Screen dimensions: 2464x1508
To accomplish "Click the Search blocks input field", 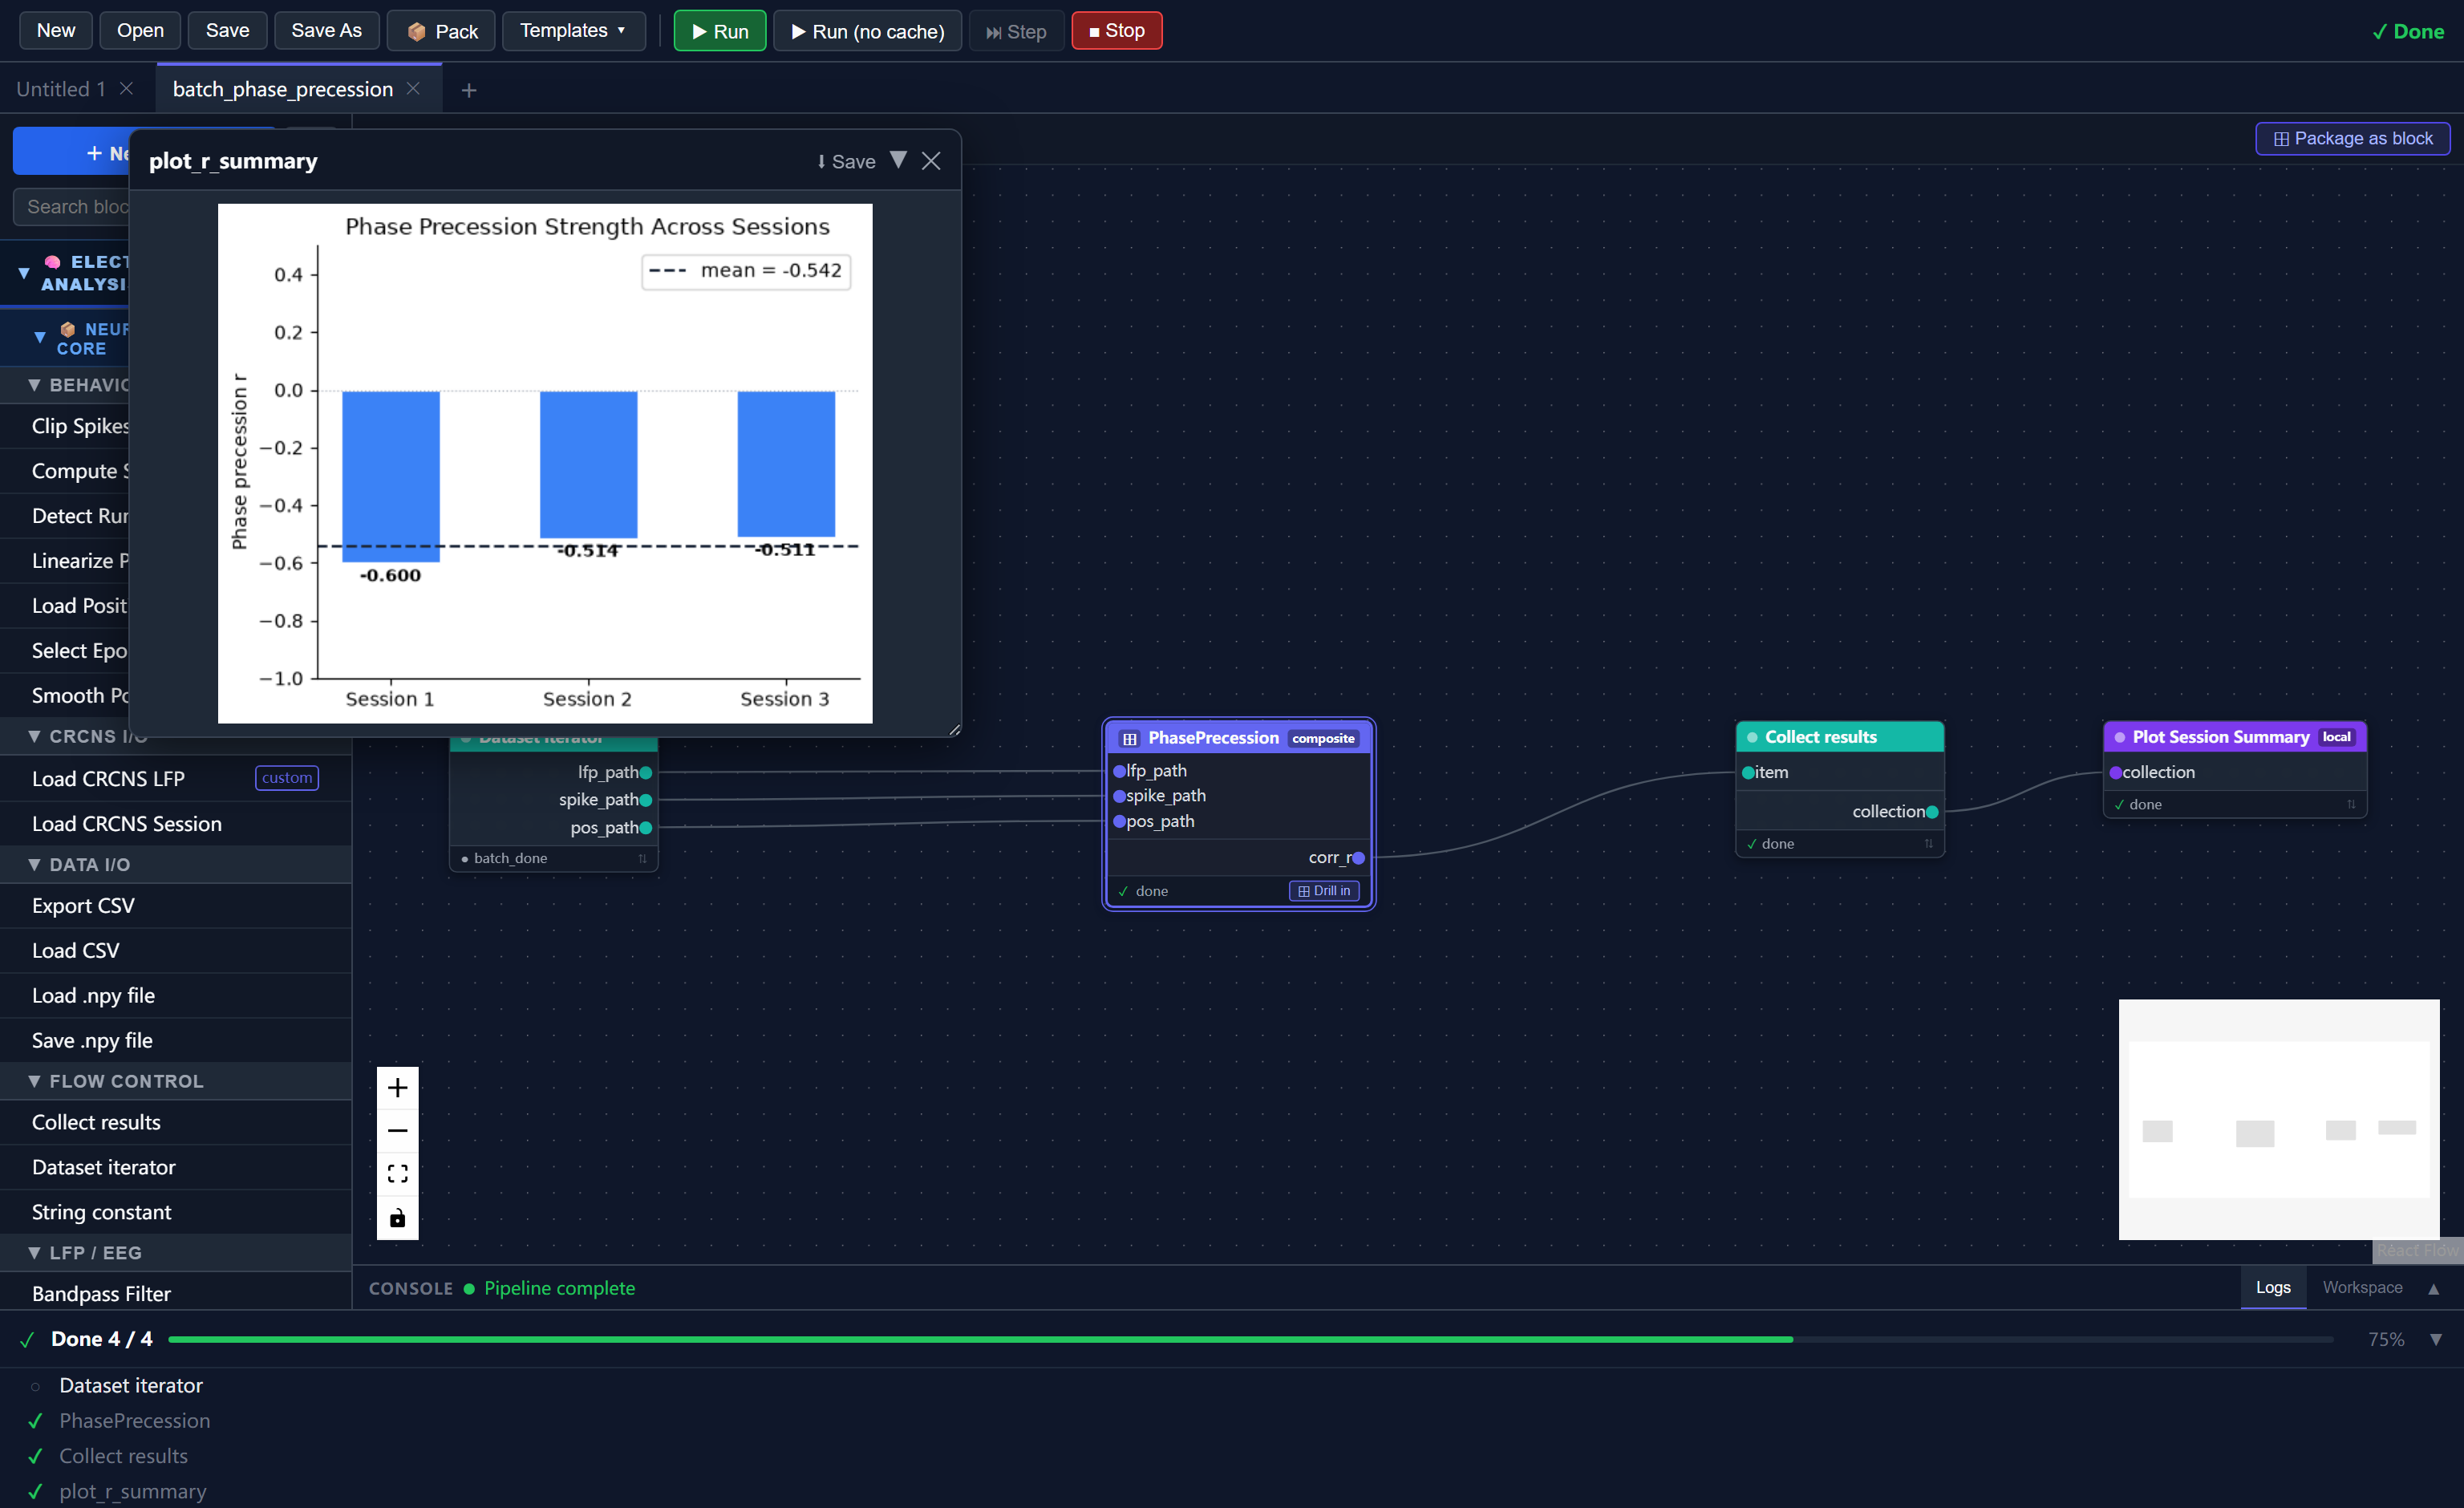I will coord(72,206).
